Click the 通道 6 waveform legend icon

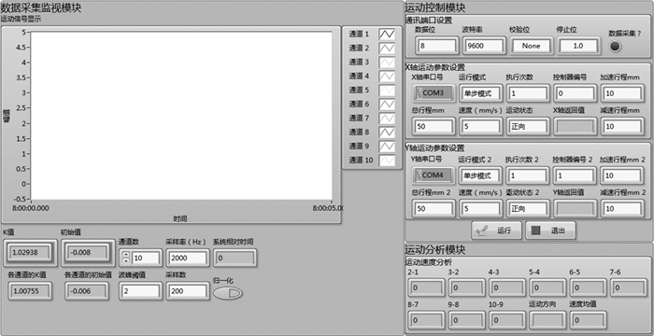[387, 105]
